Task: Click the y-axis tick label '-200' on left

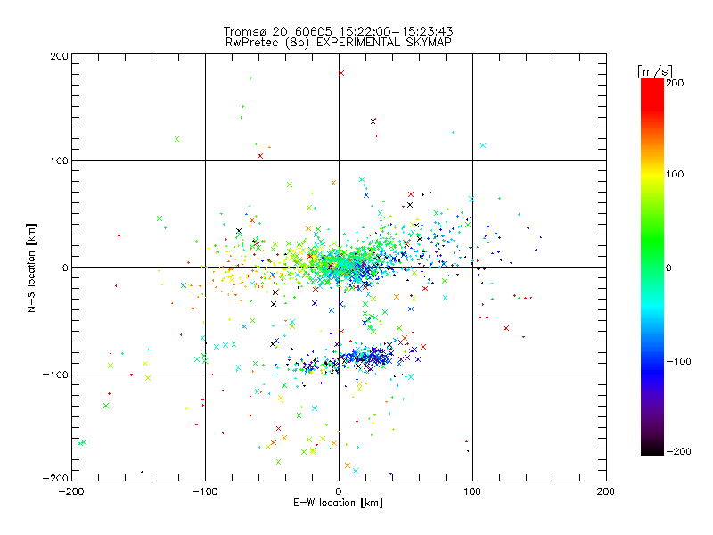Action: click(55, 478)
